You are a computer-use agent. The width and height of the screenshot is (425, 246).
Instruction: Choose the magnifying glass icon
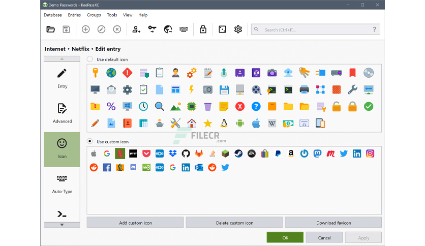click(160, 106)
